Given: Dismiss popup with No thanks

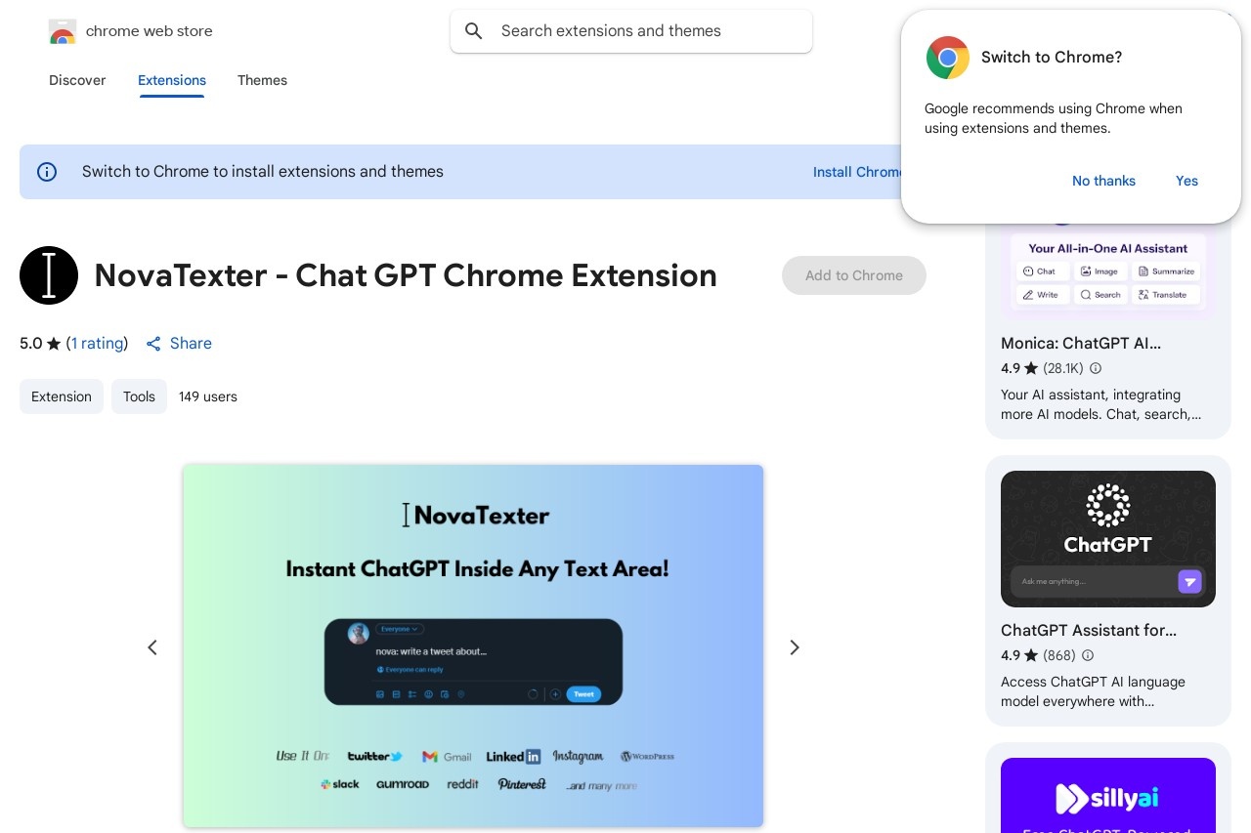Looking at the screenshot, I should point(1103,181).
